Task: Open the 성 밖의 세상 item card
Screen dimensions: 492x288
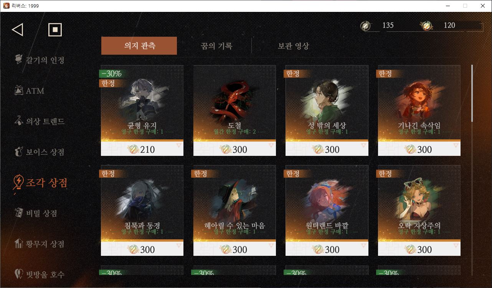Action: pos(327,111)
